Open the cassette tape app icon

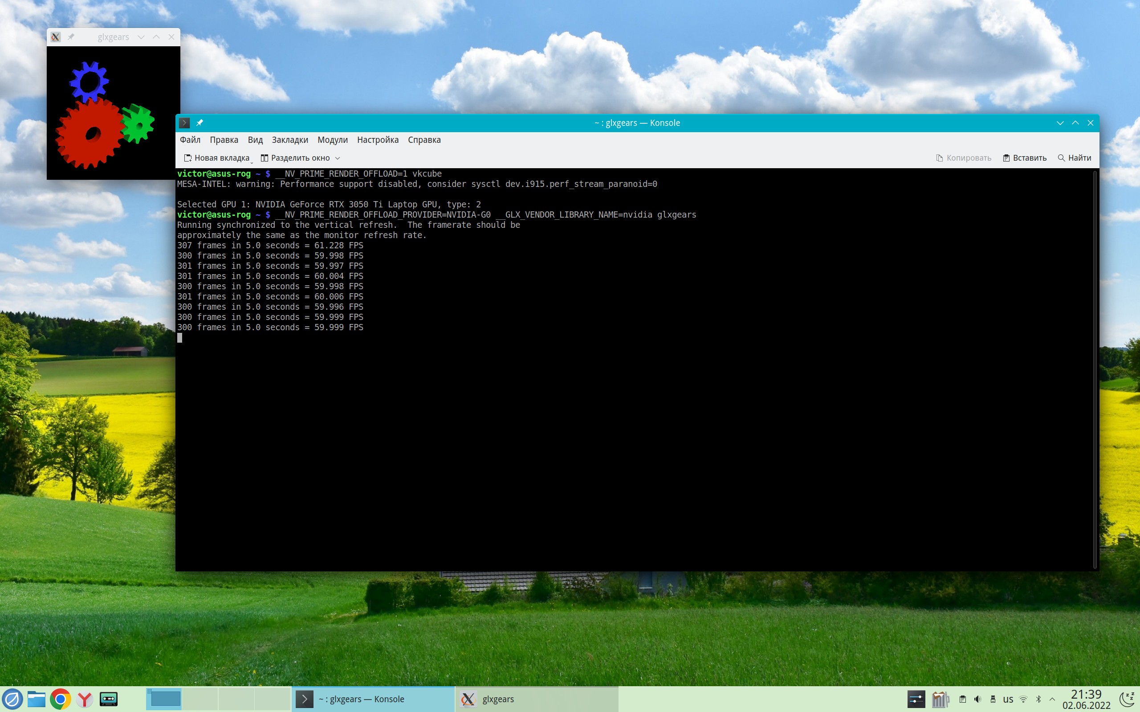pos(109,699)
